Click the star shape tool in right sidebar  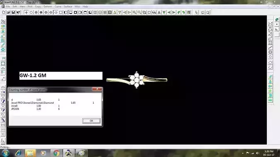pyautogui.click(x=270, y=52)
